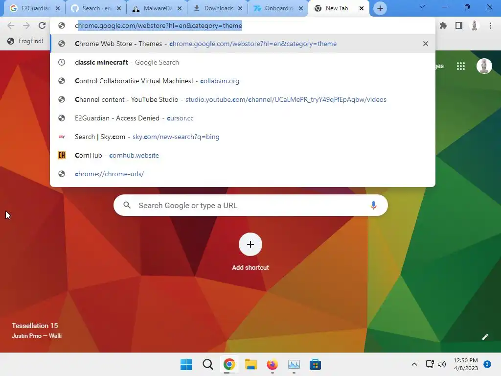Switch to the Onboarding tab

278,8
